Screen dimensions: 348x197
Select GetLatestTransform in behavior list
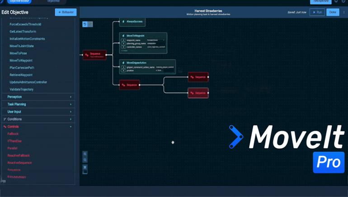point(23,32)
